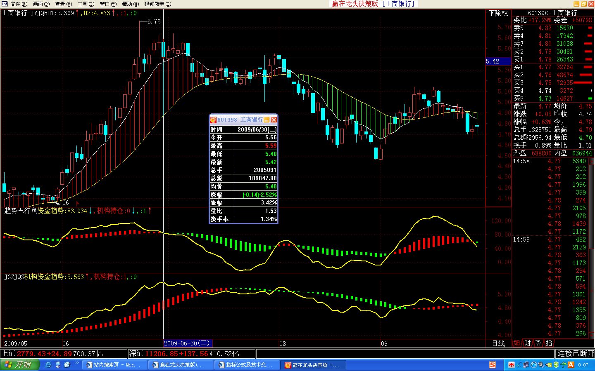Click the 买2 4.76 order book row
The width and height of the screenshot is (595, 371).
click(553, 75)
